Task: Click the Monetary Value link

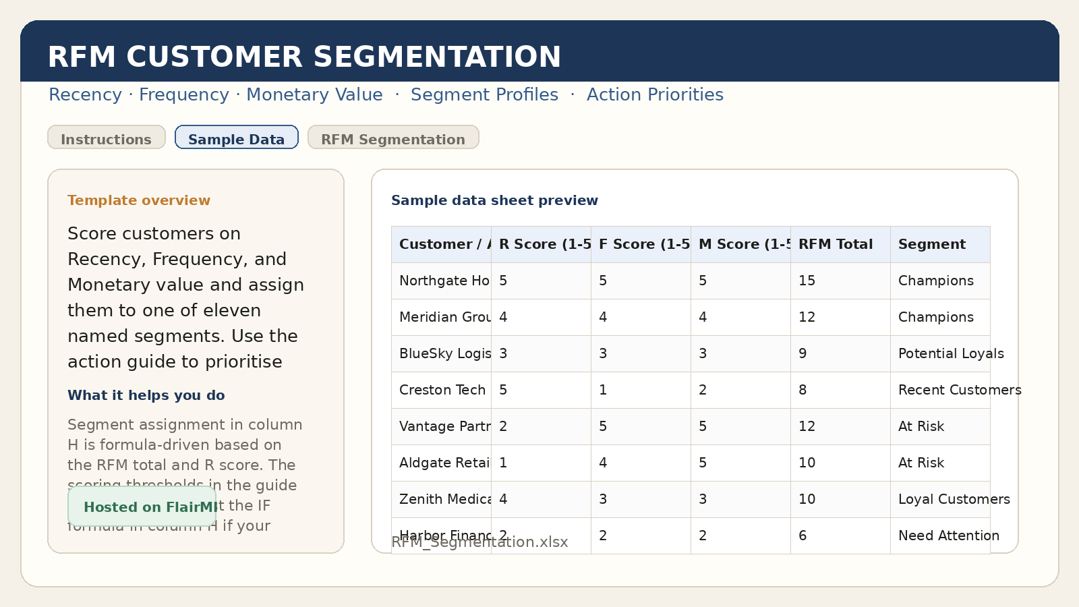Action: click(314, 94)
